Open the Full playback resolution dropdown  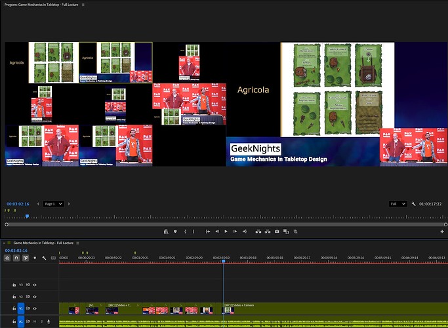(397, 204)
